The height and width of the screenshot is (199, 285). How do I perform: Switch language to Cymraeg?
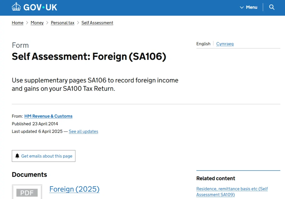pyautogui.click(x=225, y=44)
